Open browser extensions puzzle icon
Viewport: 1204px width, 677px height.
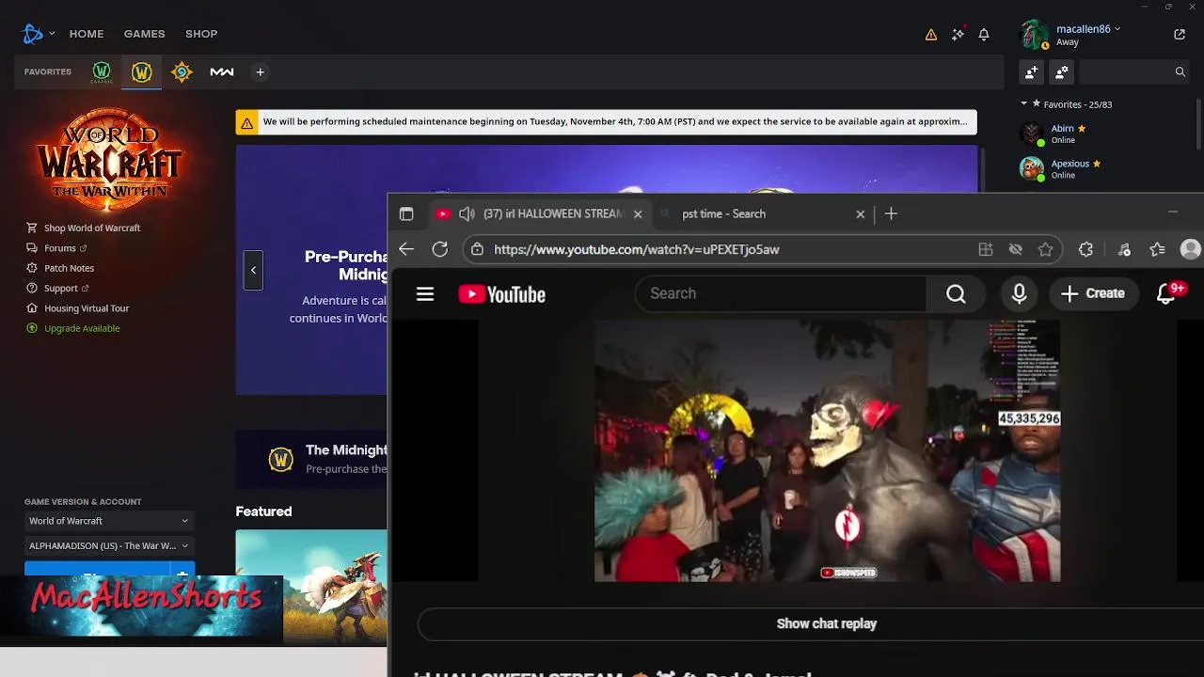[1085, 249]
